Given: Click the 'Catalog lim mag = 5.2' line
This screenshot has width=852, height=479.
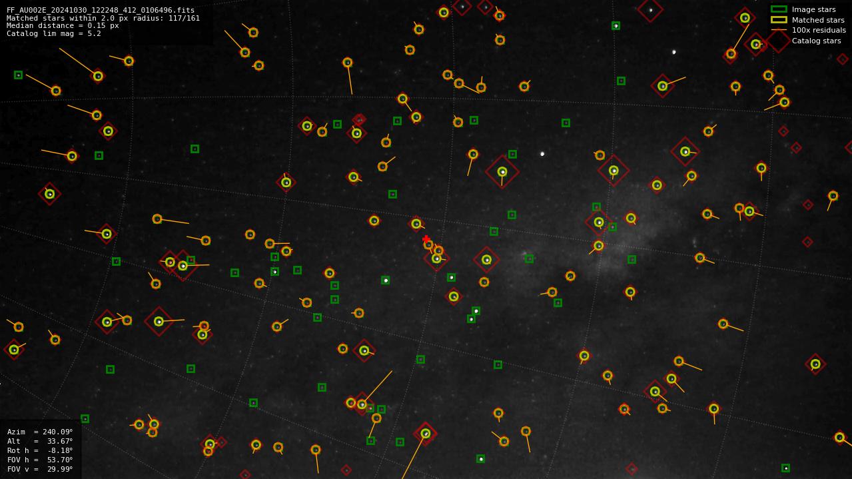Looking at the screenshot, I should point(54,33).
